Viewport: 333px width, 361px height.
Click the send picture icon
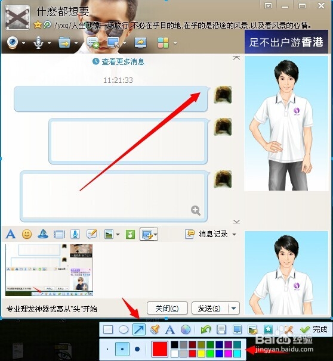pyautogui.click(x=109, y=234)
